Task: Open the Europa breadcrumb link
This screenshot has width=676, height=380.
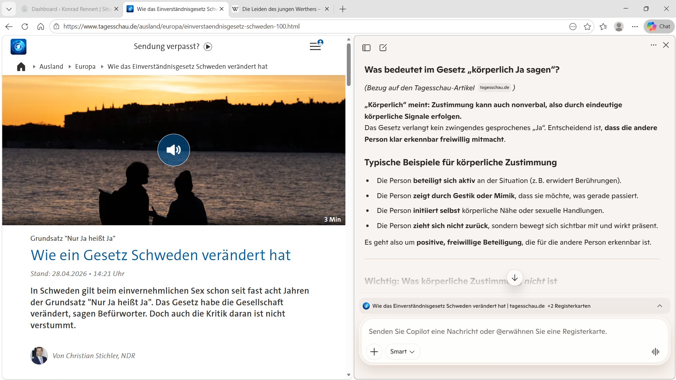Action: [85, 67]
